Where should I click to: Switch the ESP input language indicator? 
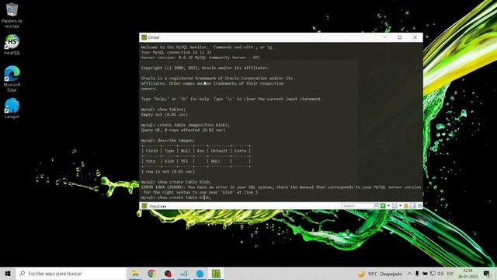tap(450, 274)
